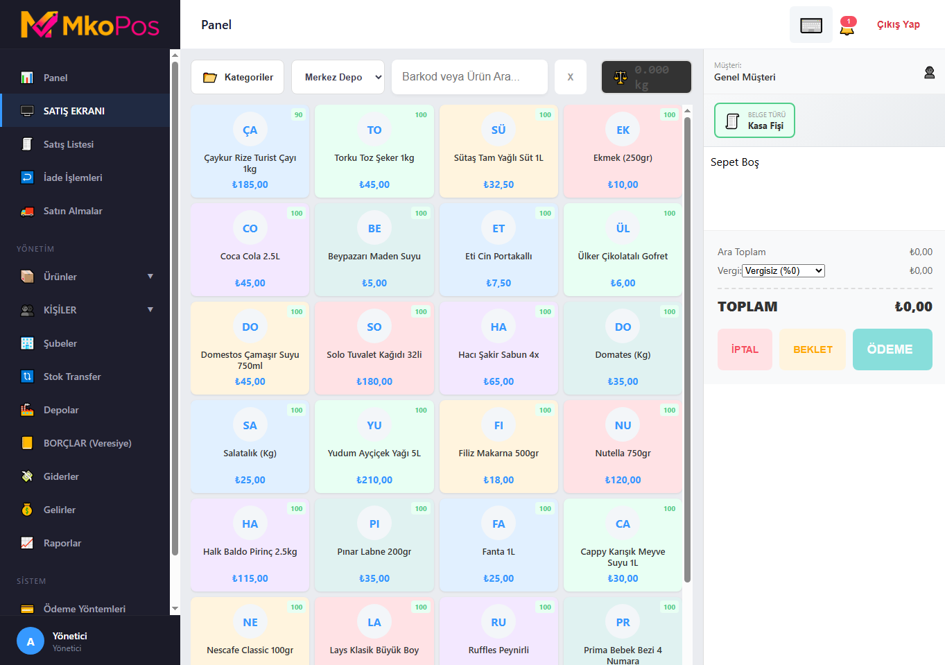Click the Barkod veya Ürün Ara search field
Screen dimensions: 945x665
[469, 76]
